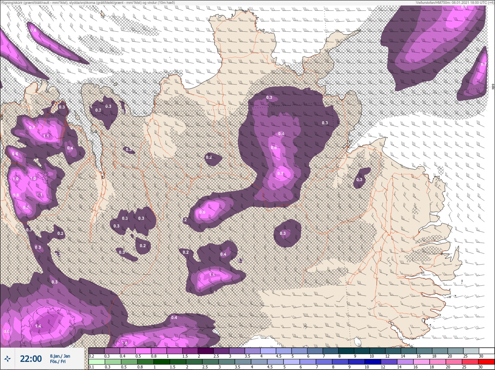
Task: Click the 22:00 forecast time display
Action: 31,359
